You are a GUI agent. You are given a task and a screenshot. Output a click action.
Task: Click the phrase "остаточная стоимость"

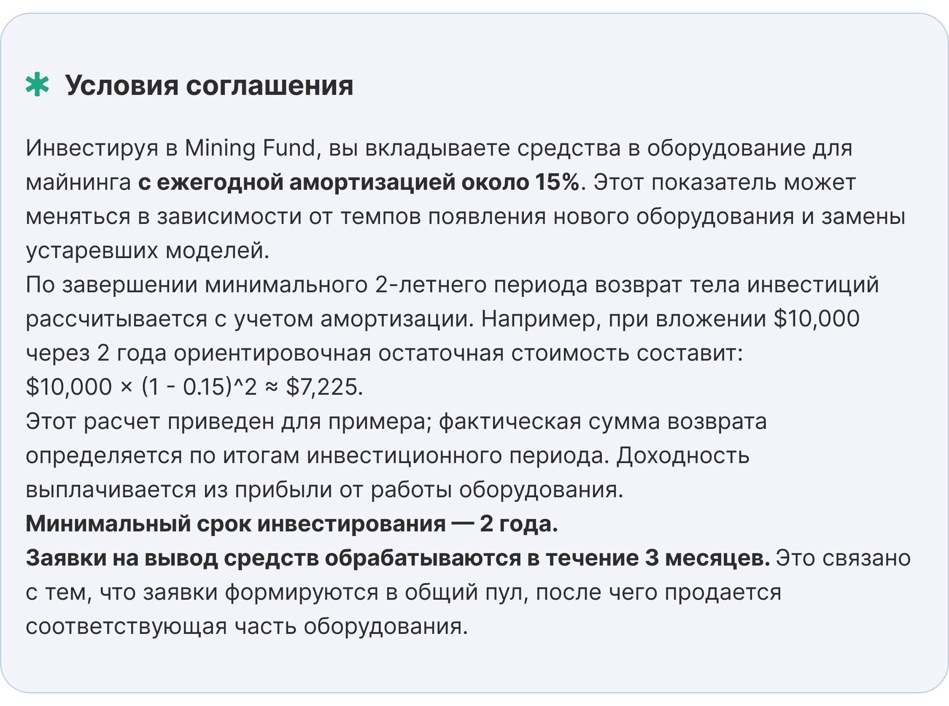(503, 353)
